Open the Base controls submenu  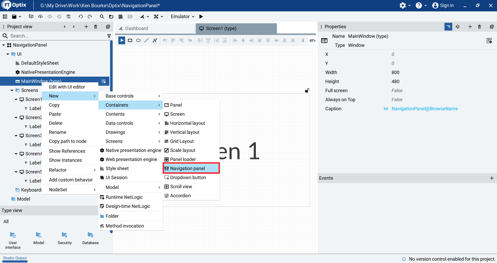tap(131, 96)
